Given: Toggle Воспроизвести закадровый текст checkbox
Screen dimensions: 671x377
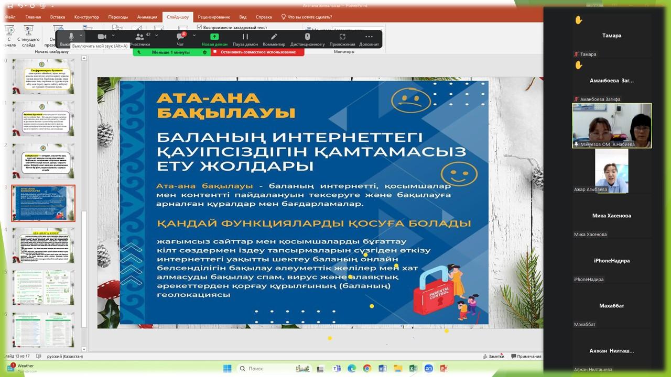Looking at the screenshot, I should pyautogui.click(x=200, y=27).
